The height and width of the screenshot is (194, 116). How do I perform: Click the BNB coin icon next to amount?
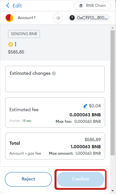tap(11, 44)
